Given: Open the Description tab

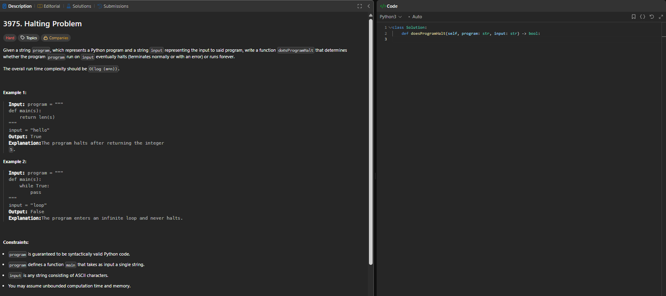Looking at the screenshot, I should (x=17, y=6).
